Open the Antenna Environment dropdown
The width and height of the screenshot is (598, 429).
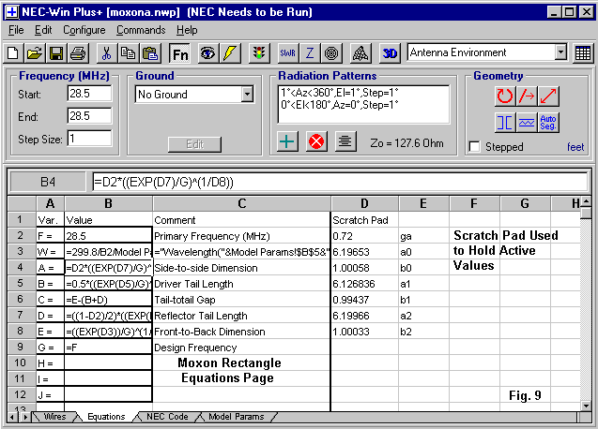tap(560, 53)
